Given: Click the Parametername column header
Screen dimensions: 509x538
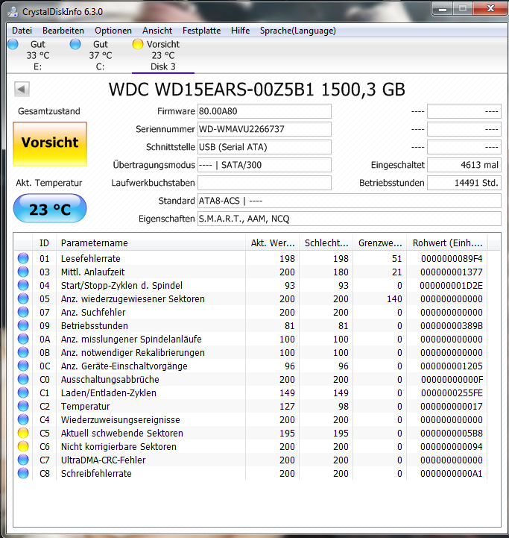Looking at the screenshot, I should pyautogui.click(x=151, y=243).
